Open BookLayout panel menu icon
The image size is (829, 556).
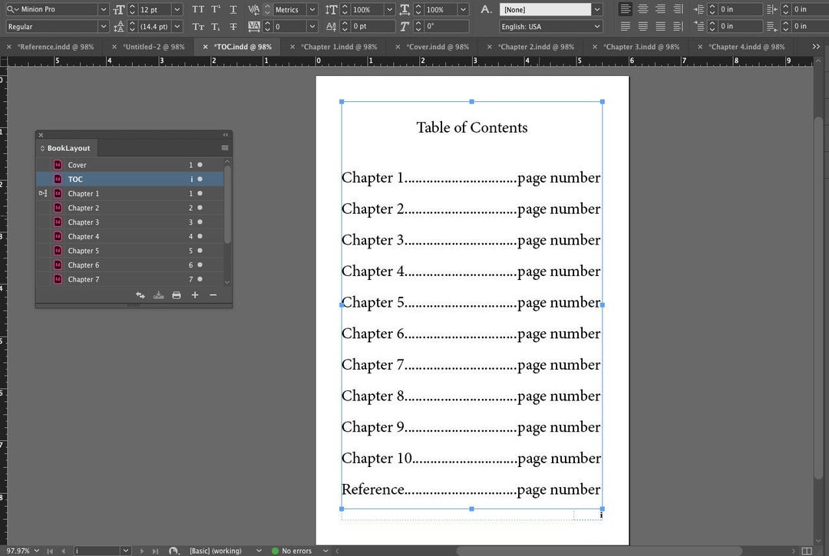click(225, 148)
